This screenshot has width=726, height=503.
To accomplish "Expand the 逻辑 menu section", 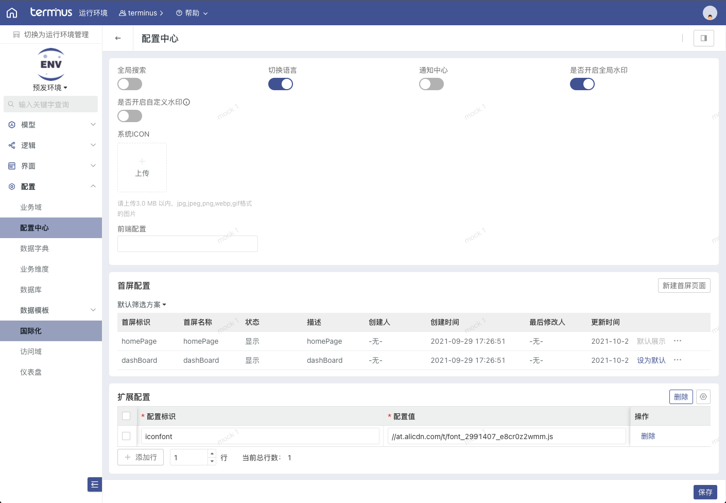I will 93,145.
